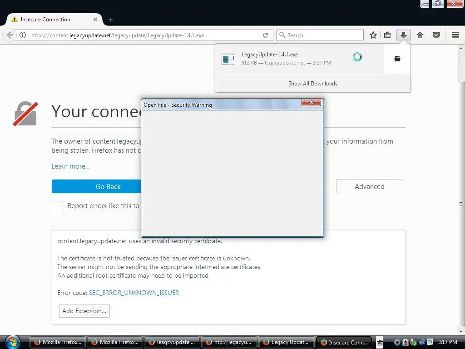Switch to htp://legacyu taskbar window
This screenshot has height=349, width=465.
tap(229, 342)
